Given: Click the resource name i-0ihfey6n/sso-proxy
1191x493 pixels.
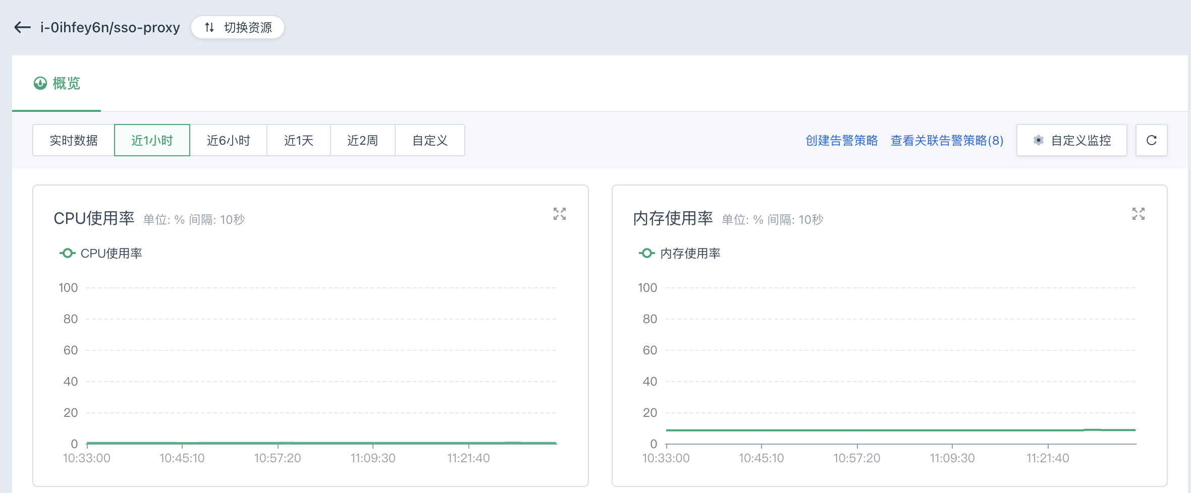Looking at the screenshot, I should (x=110, y=27).
